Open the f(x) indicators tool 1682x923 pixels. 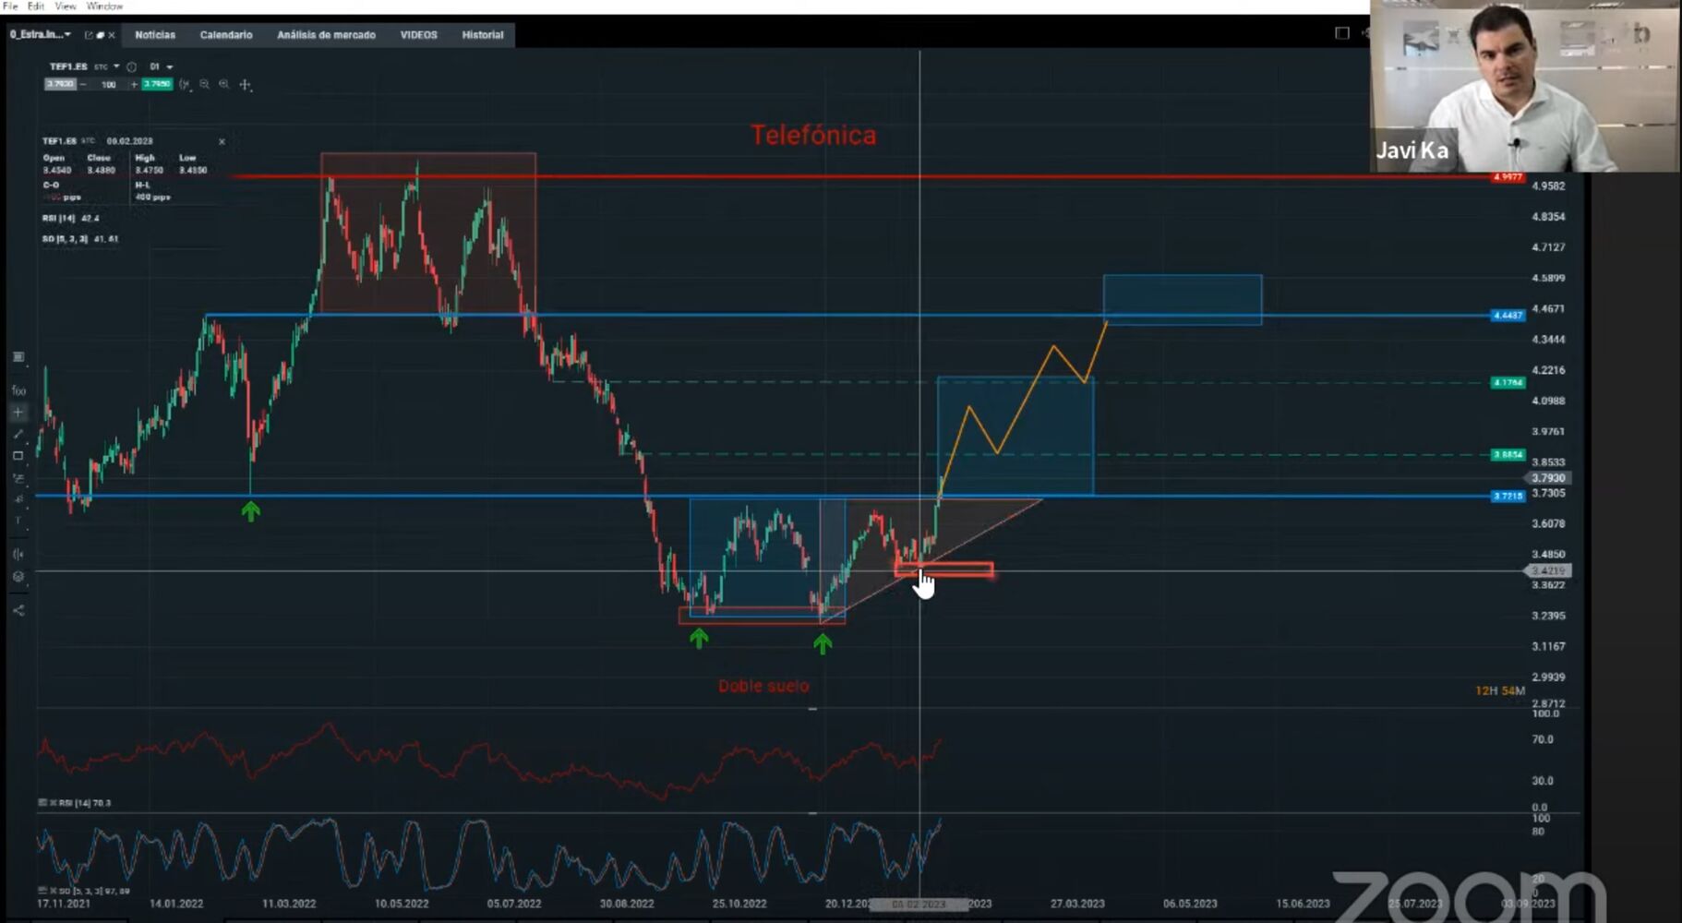[18, 390]
